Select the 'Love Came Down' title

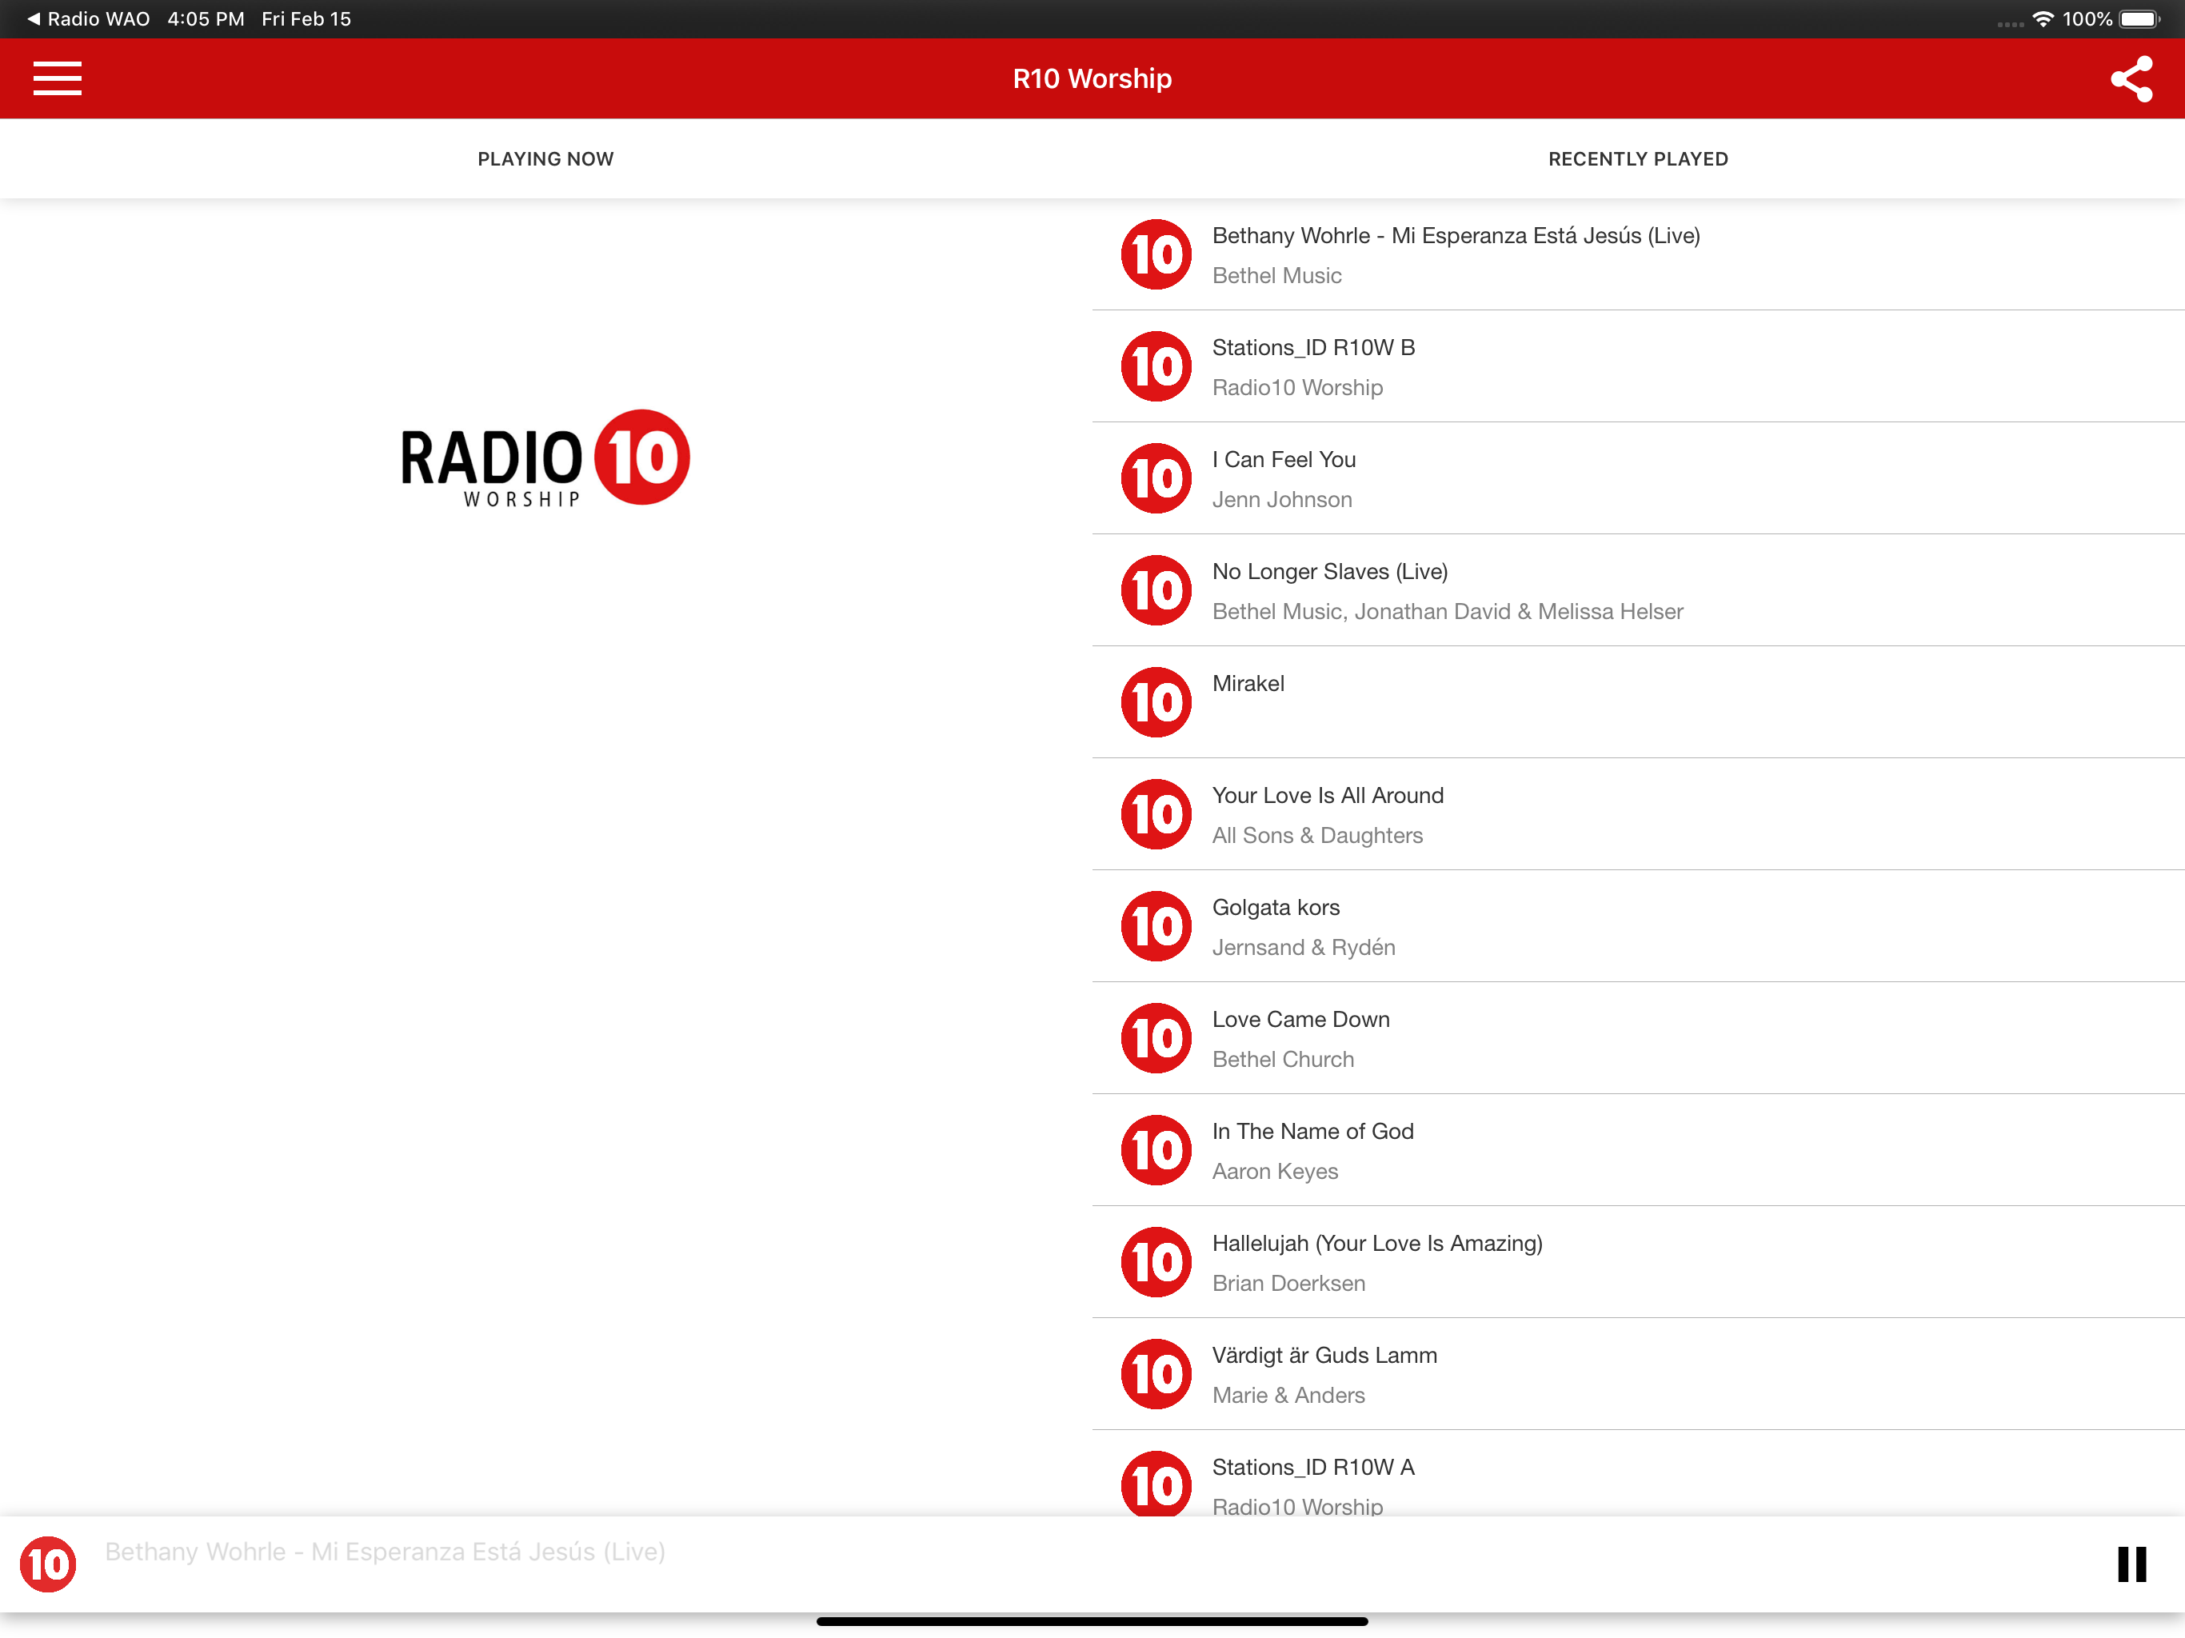coord(1301,1020)
